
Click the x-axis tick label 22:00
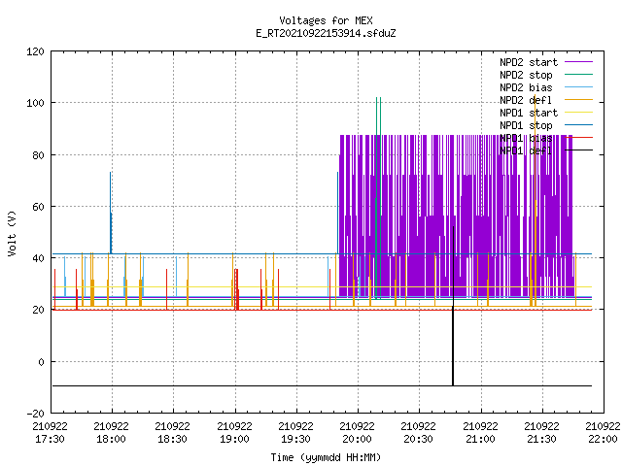[x=603, y=439]
